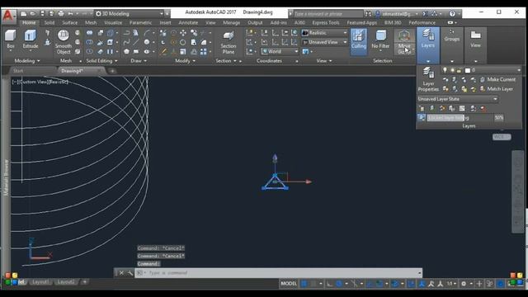The width and height of the screenshot is (528, 297).
Task: Click the MODEL status bar button
Action: pos(289,284)
